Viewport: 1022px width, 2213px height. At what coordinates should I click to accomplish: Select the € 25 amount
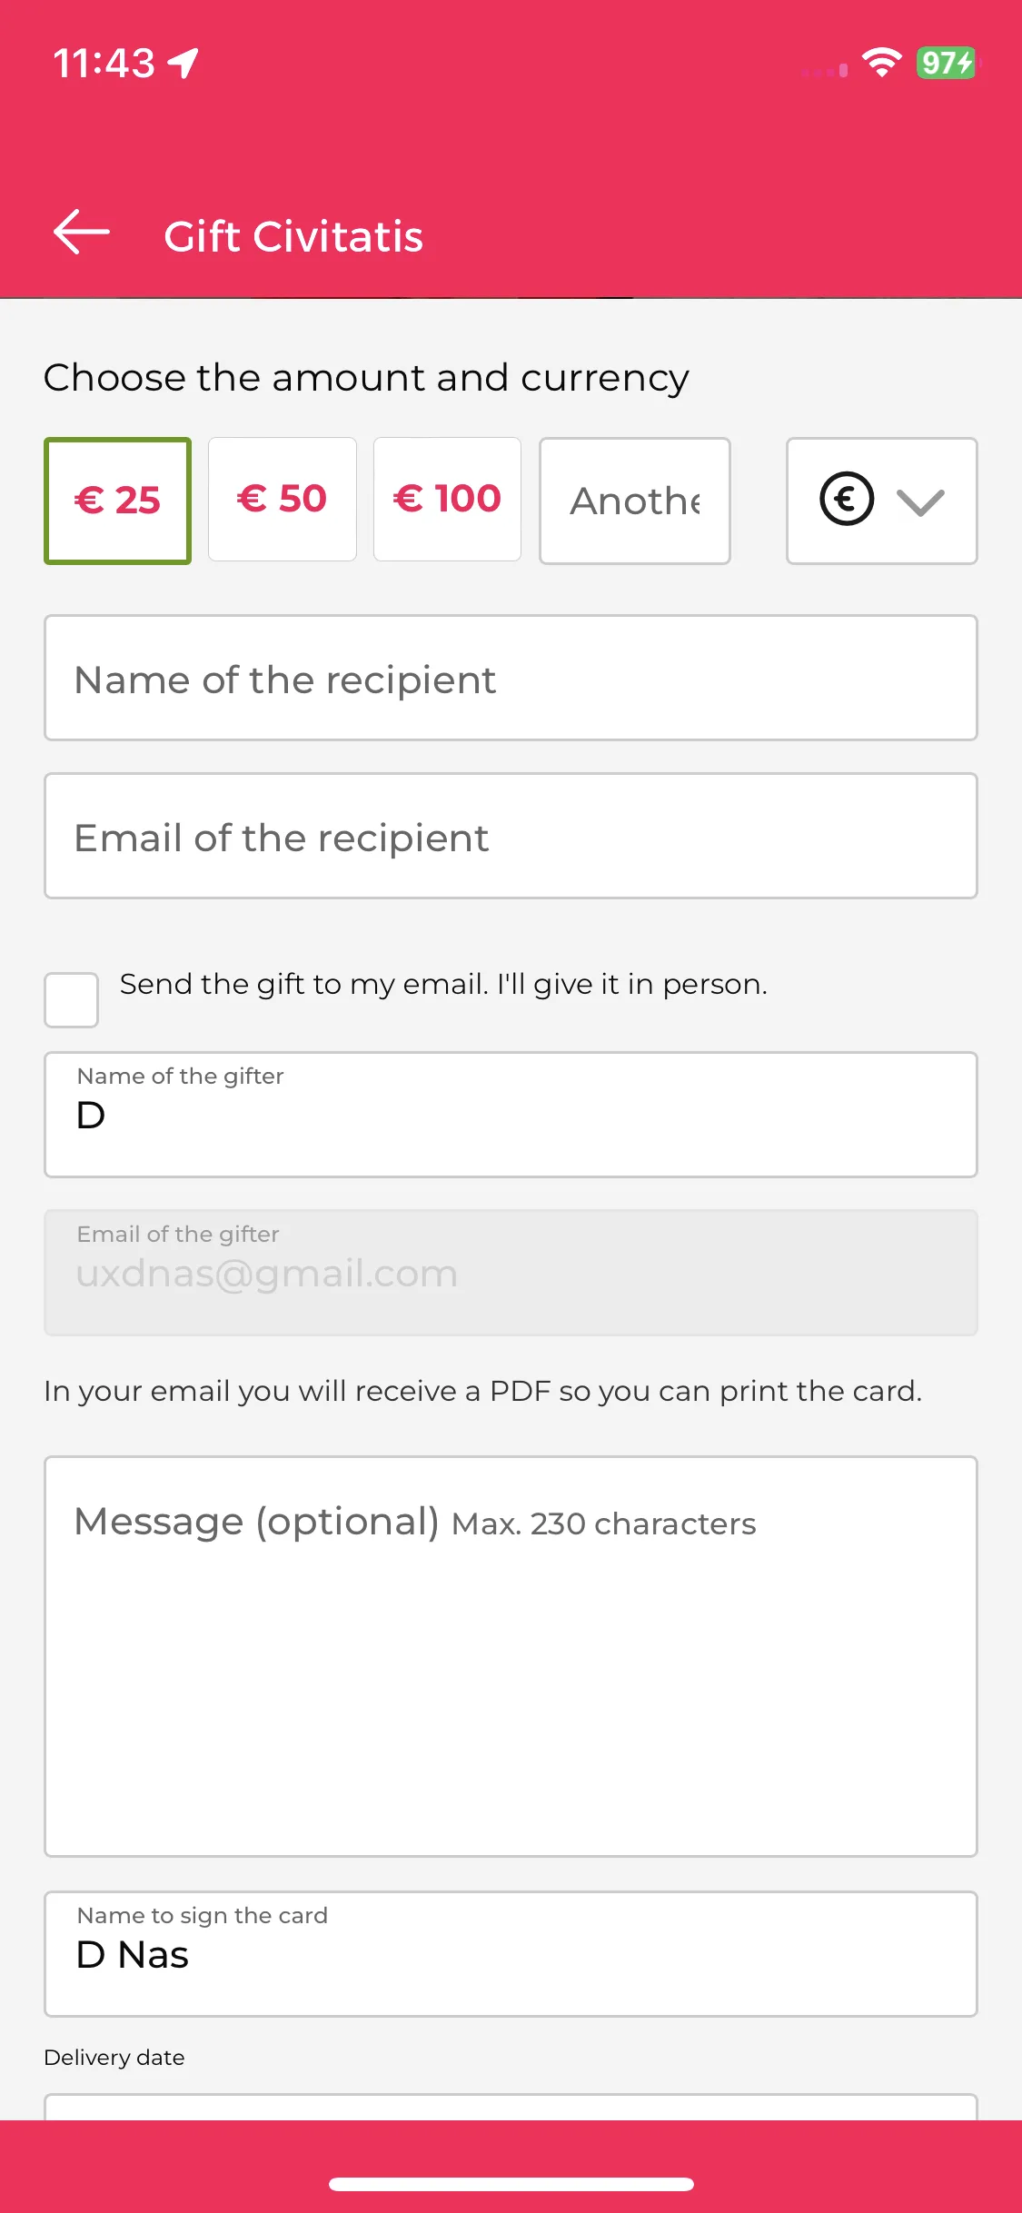[x=117, y=501]
